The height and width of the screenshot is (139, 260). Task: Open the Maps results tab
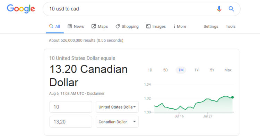tap(99, 26)
